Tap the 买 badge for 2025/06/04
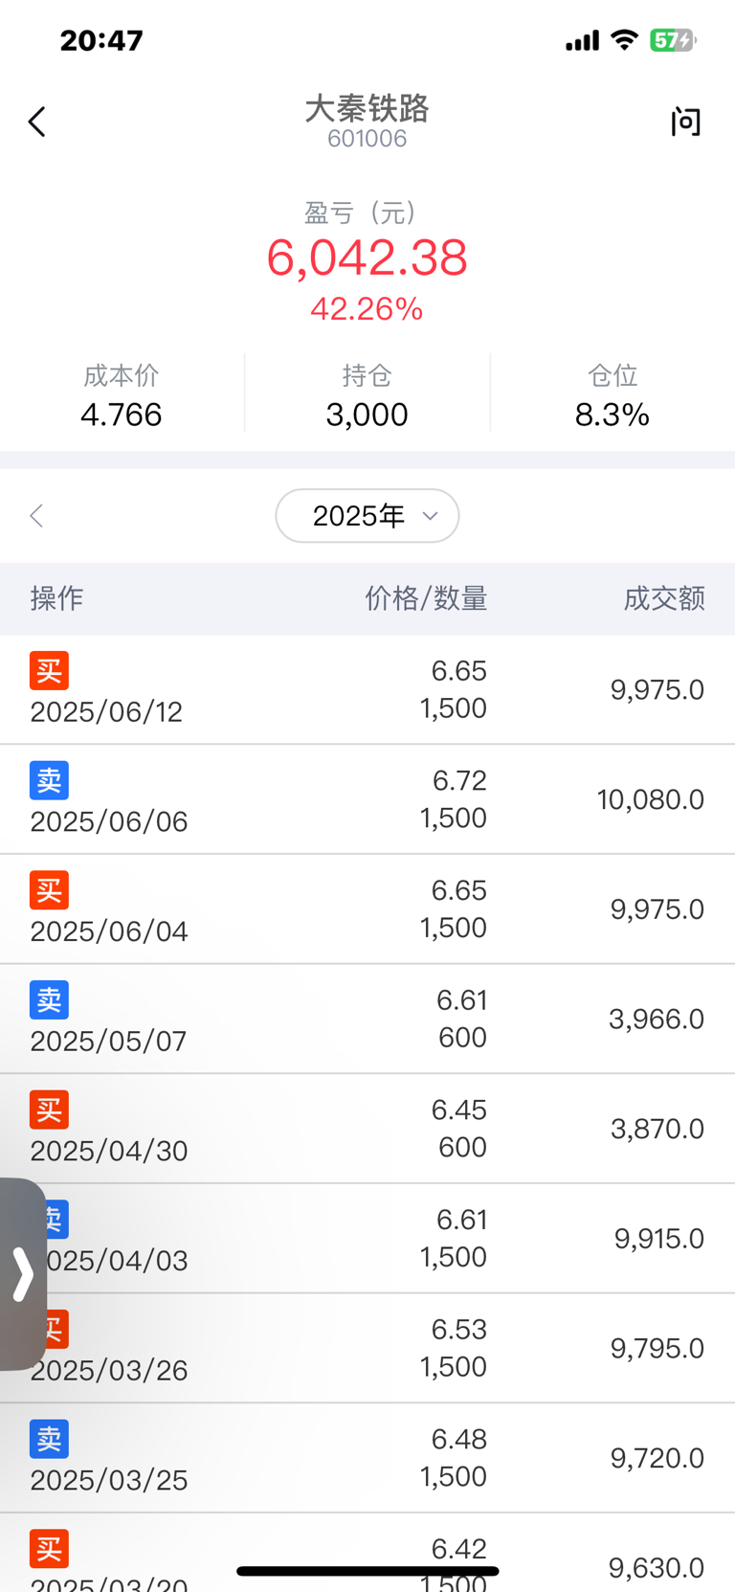 click(x=49, y=890)
